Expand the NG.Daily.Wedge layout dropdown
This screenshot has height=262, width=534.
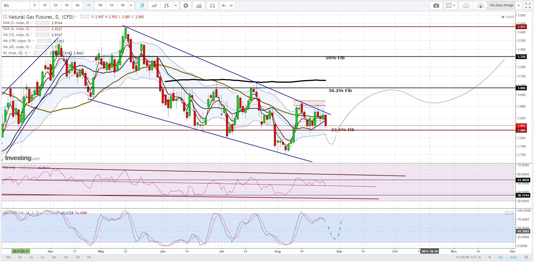coord(518,5)
